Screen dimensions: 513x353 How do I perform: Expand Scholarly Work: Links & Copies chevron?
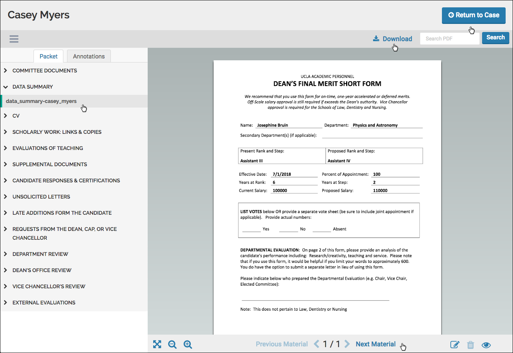6,132
